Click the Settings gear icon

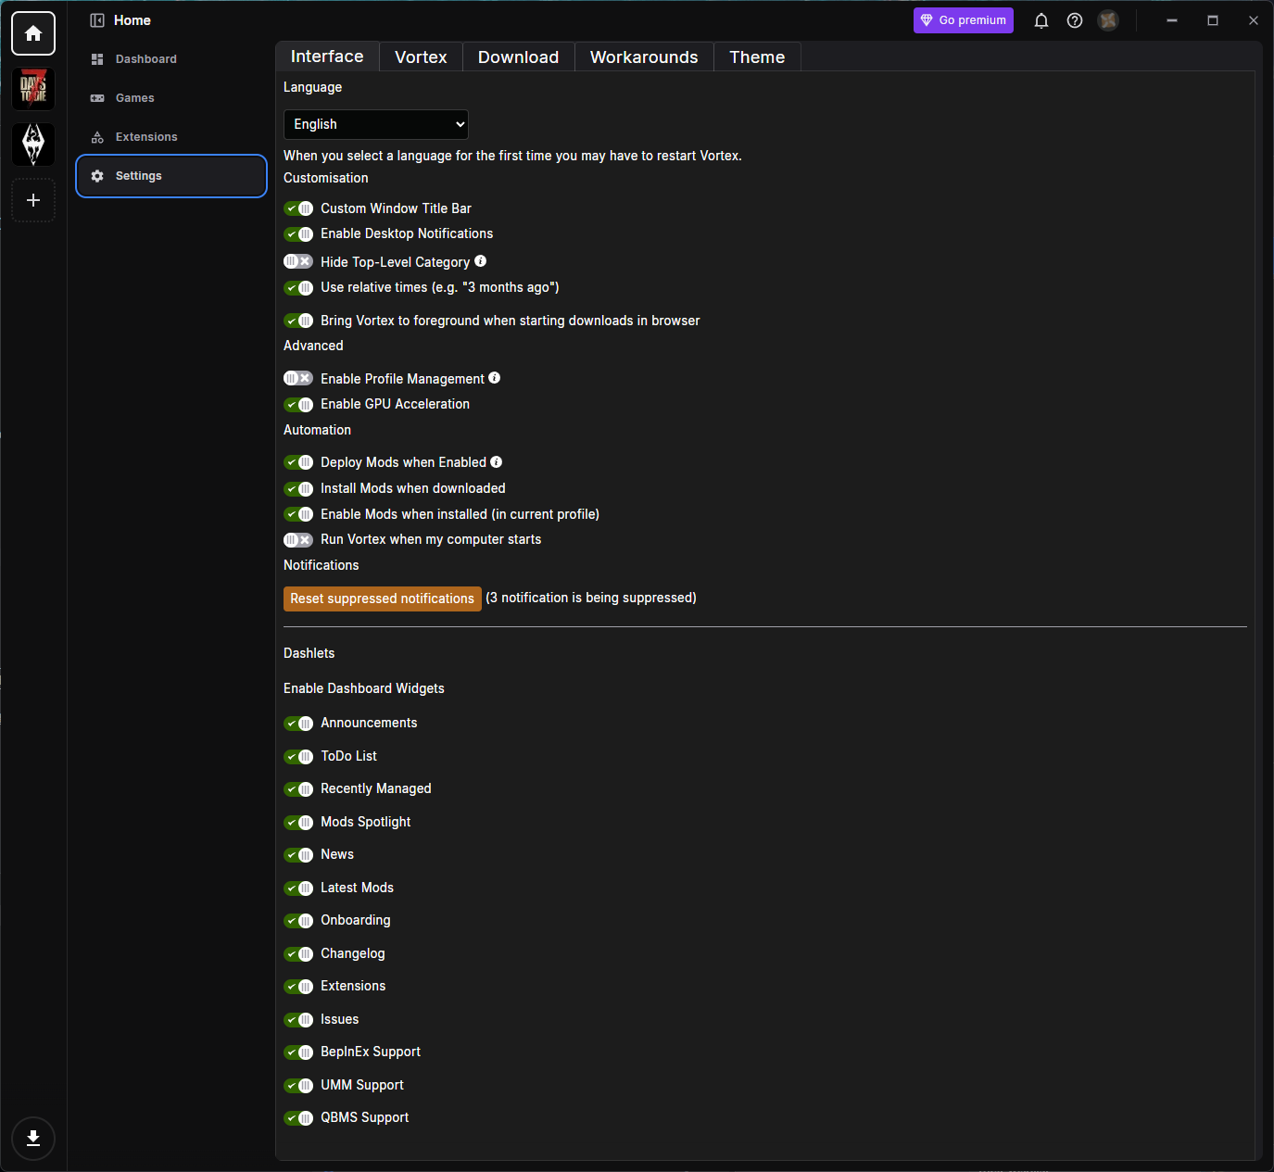coord(97,176)
